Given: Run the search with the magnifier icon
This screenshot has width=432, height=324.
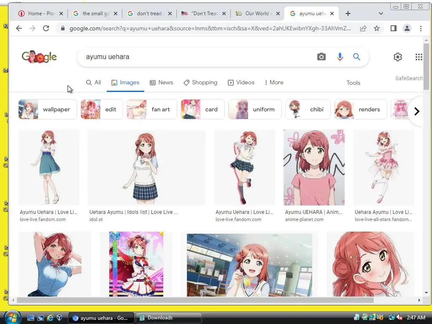Looking at the screenshot, I should [357, 57].
